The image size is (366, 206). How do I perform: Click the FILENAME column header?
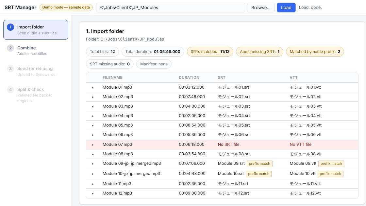tap(112, 77)
